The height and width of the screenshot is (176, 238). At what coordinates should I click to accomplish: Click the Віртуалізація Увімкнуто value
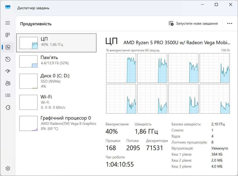tap(220, 148)
